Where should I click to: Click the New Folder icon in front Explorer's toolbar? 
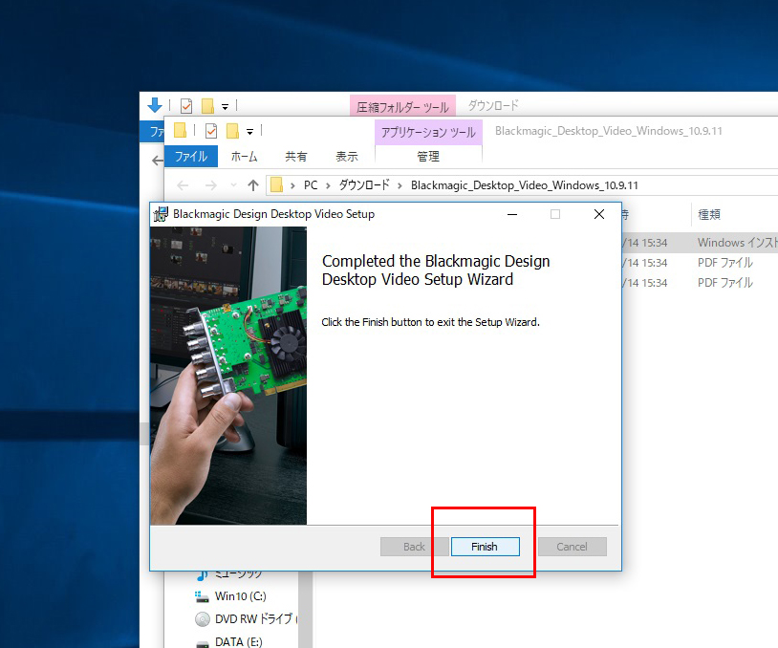tap(232, 131)
